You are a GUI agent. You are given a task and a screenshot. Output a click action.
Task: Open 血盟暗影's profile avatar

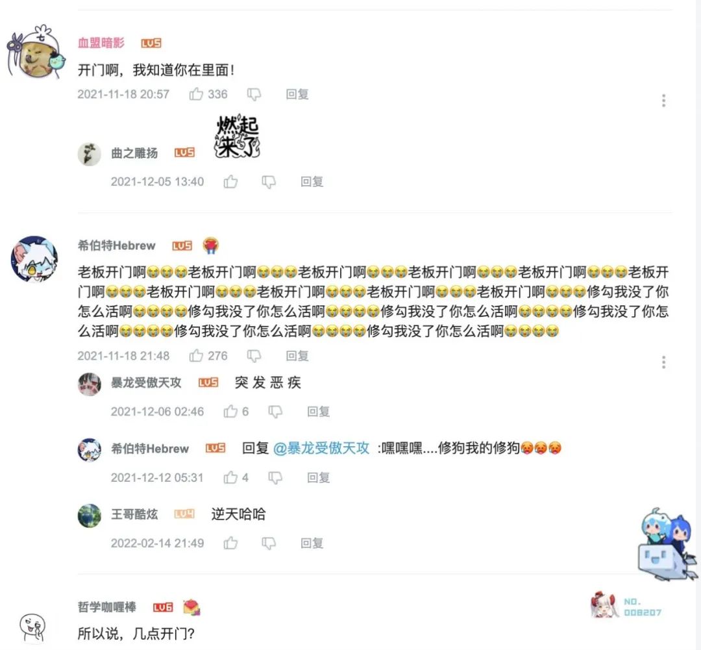(36, 53)
